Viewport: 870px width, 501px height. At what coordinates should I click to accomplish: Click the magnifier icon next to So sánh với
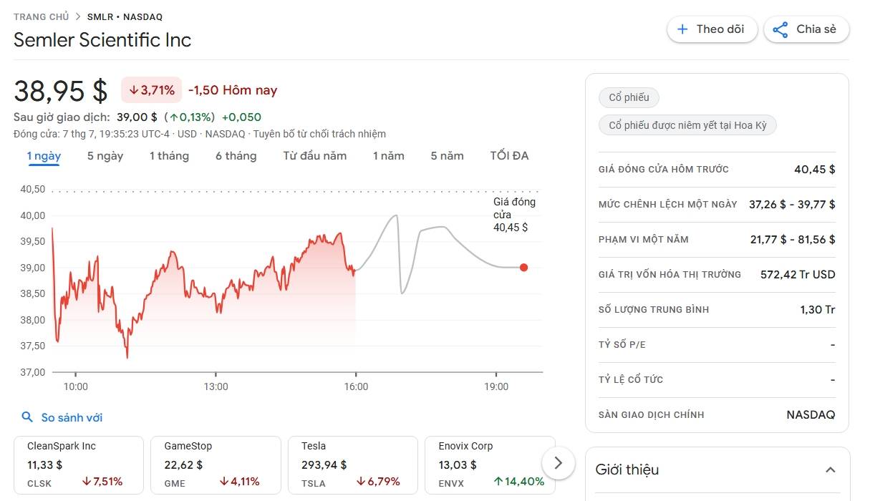click(27, 417)
